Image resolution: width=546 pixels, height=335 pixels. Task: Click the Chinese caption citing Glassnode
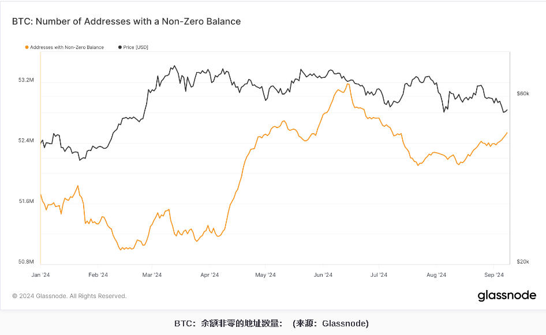[x=271, y=323]
